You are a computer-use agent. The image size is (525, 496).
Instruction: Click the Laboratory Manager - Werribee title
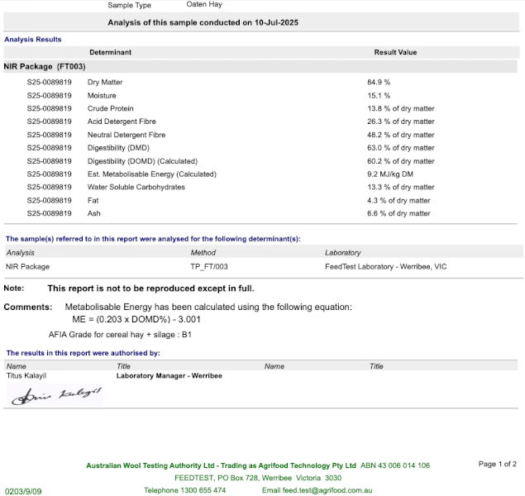coord(169,375)
